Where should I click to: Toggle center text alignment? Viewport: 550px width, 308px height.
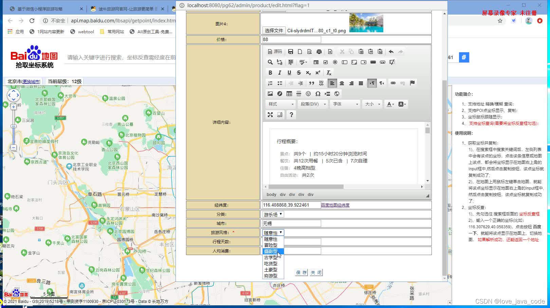[x=342, y=83]
